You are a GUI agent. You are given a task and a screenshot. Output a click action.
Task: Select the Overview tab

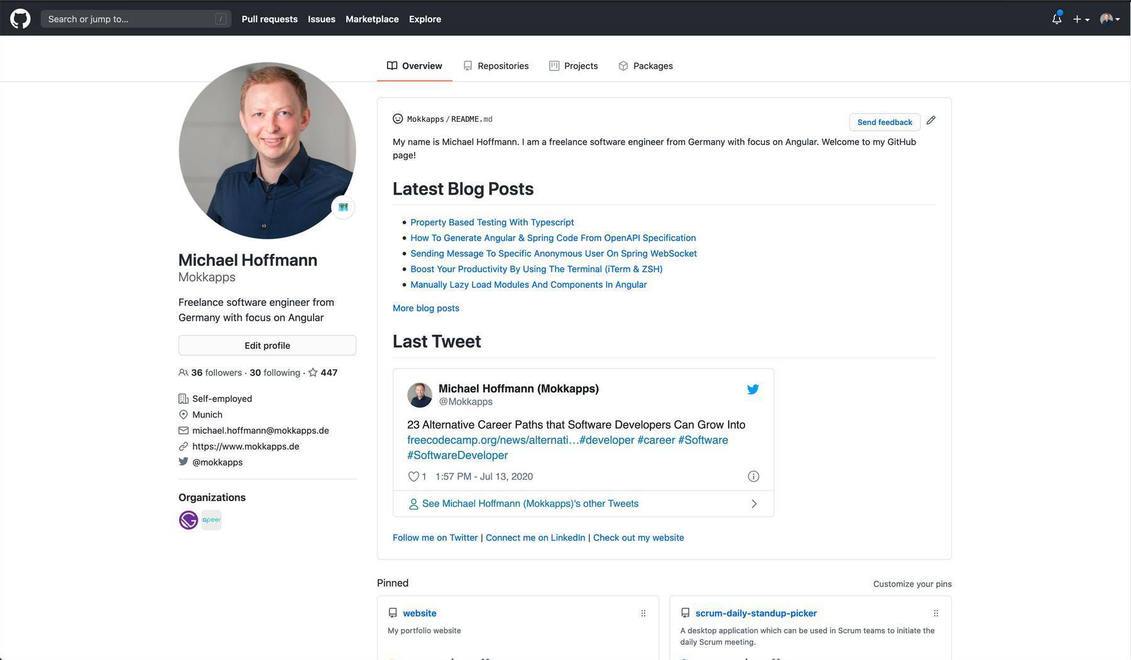[415, 66]
